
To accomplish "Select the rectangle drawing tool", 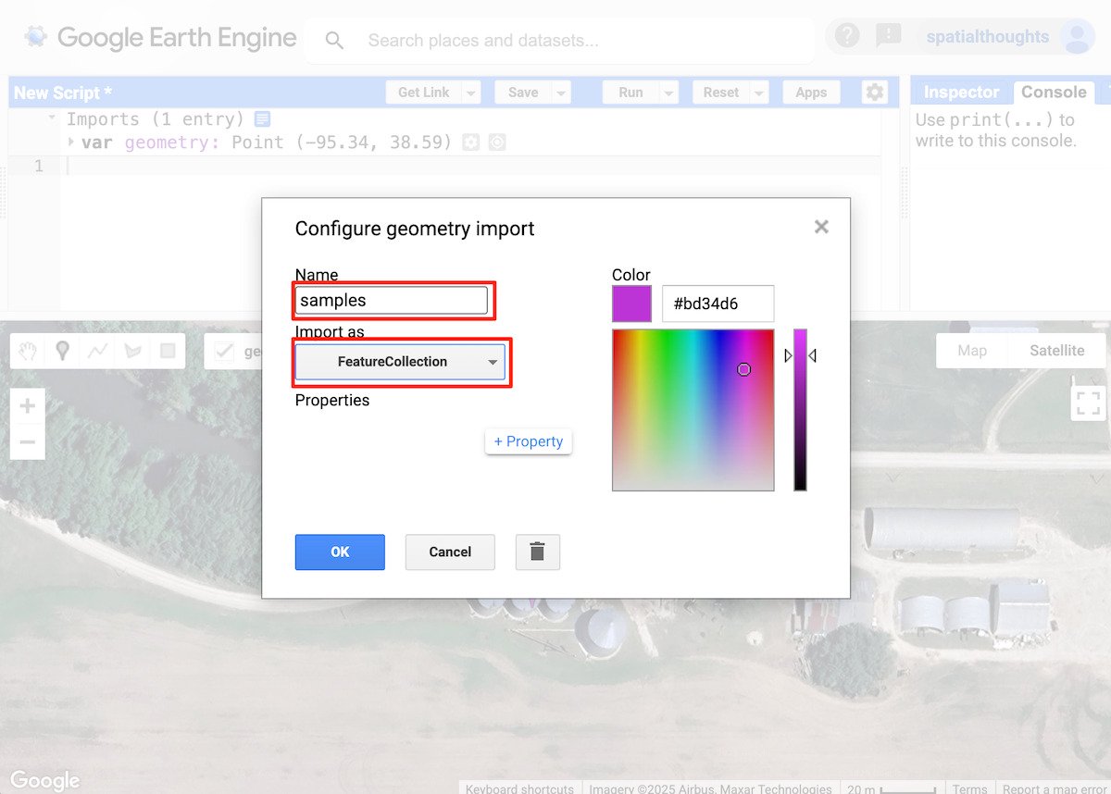I will click(x=168, y=350).
